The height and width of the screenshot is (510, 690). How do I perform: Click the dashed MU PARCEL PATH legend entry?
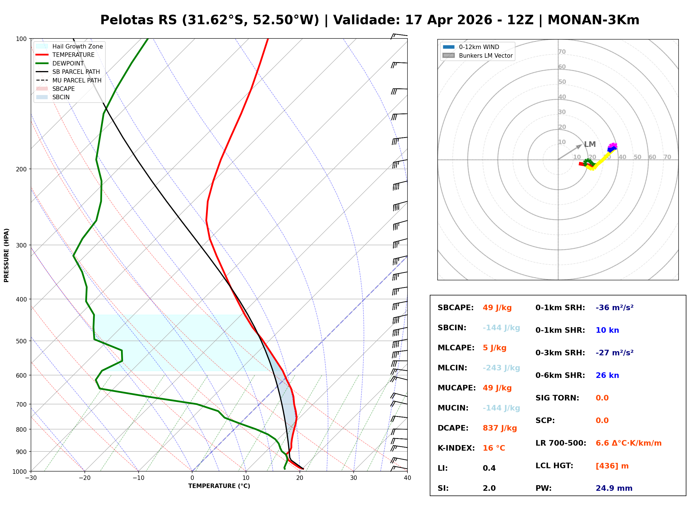42,80
